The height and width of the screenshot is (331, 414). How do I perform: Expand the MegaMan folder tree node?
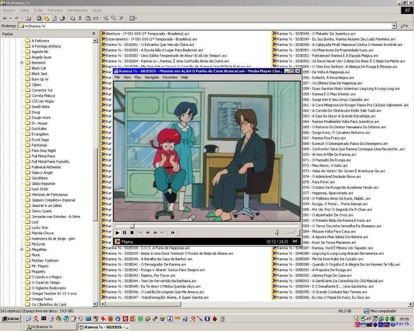point(22,249)
